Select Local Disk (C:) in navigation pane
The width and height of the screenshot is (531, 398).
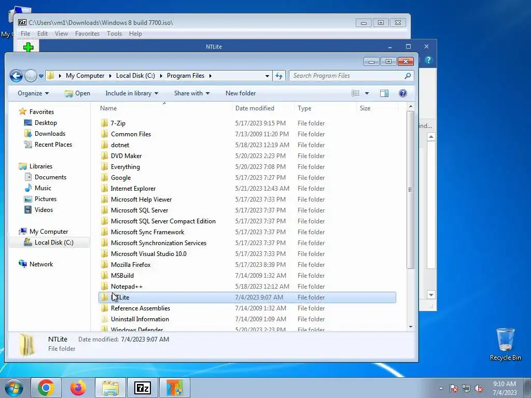[54, 243]
